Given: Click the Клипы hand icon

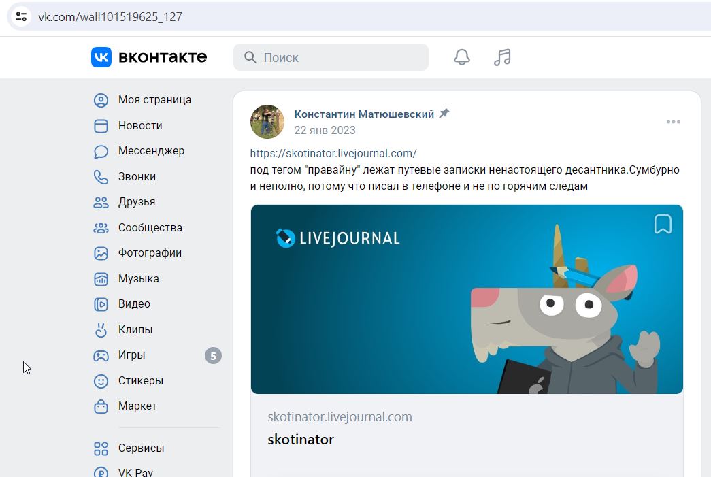Looking at the screenshot, I should 101,330.
